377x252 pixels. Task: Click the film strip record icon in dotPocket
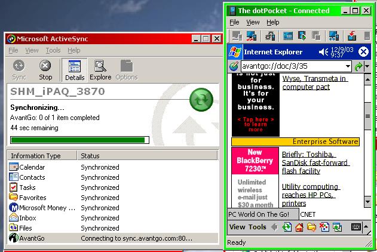click(x=302, y=36)
